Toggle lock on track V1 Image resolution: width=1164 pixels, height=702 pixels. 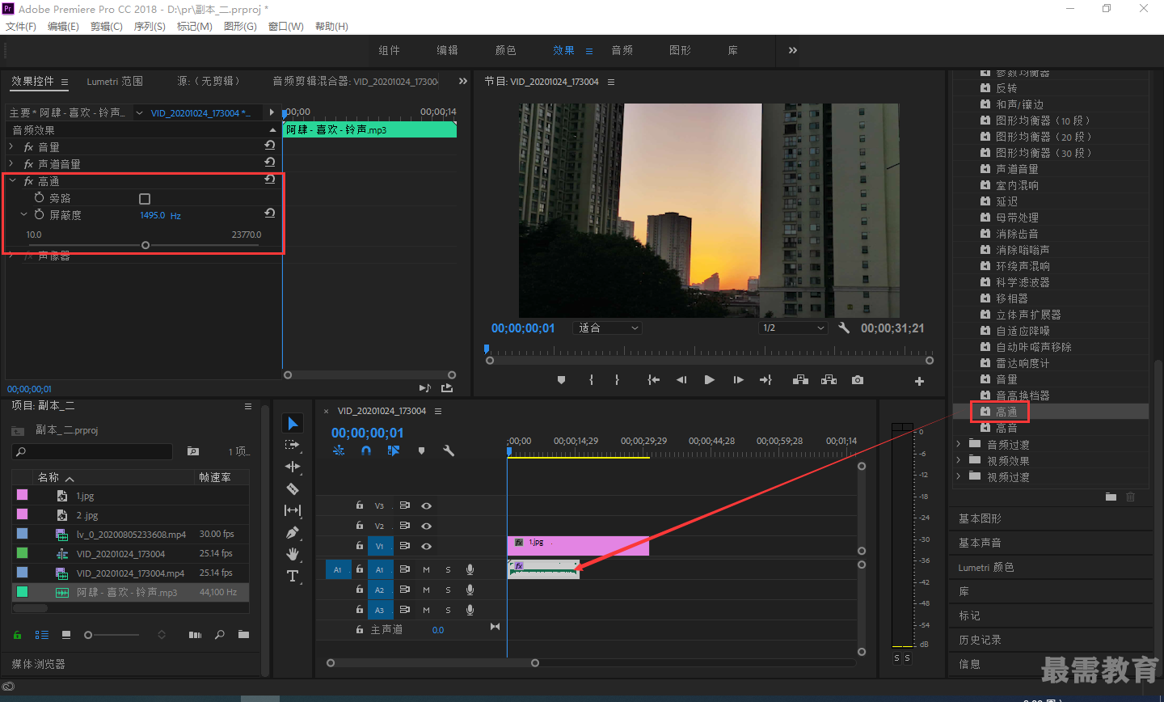pyautogui.click(x=360, y=546)
